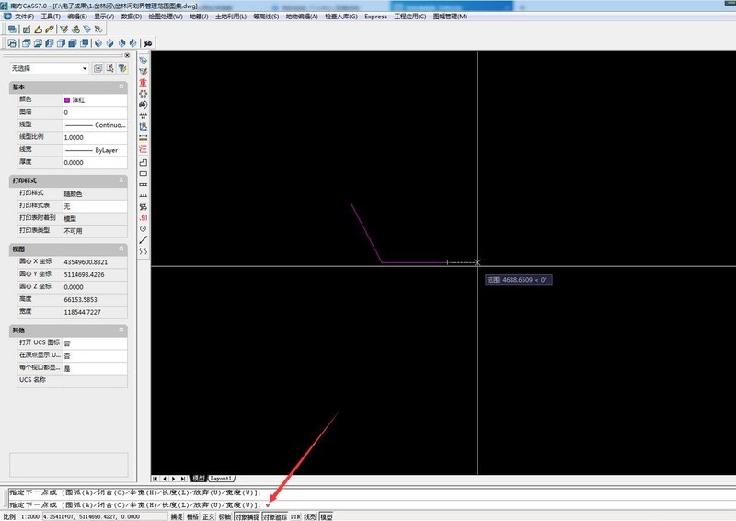Open the 无选择 selection dropdown
Image resolution: width=736 pixels, height=521 pixels.
pos(50,68)
